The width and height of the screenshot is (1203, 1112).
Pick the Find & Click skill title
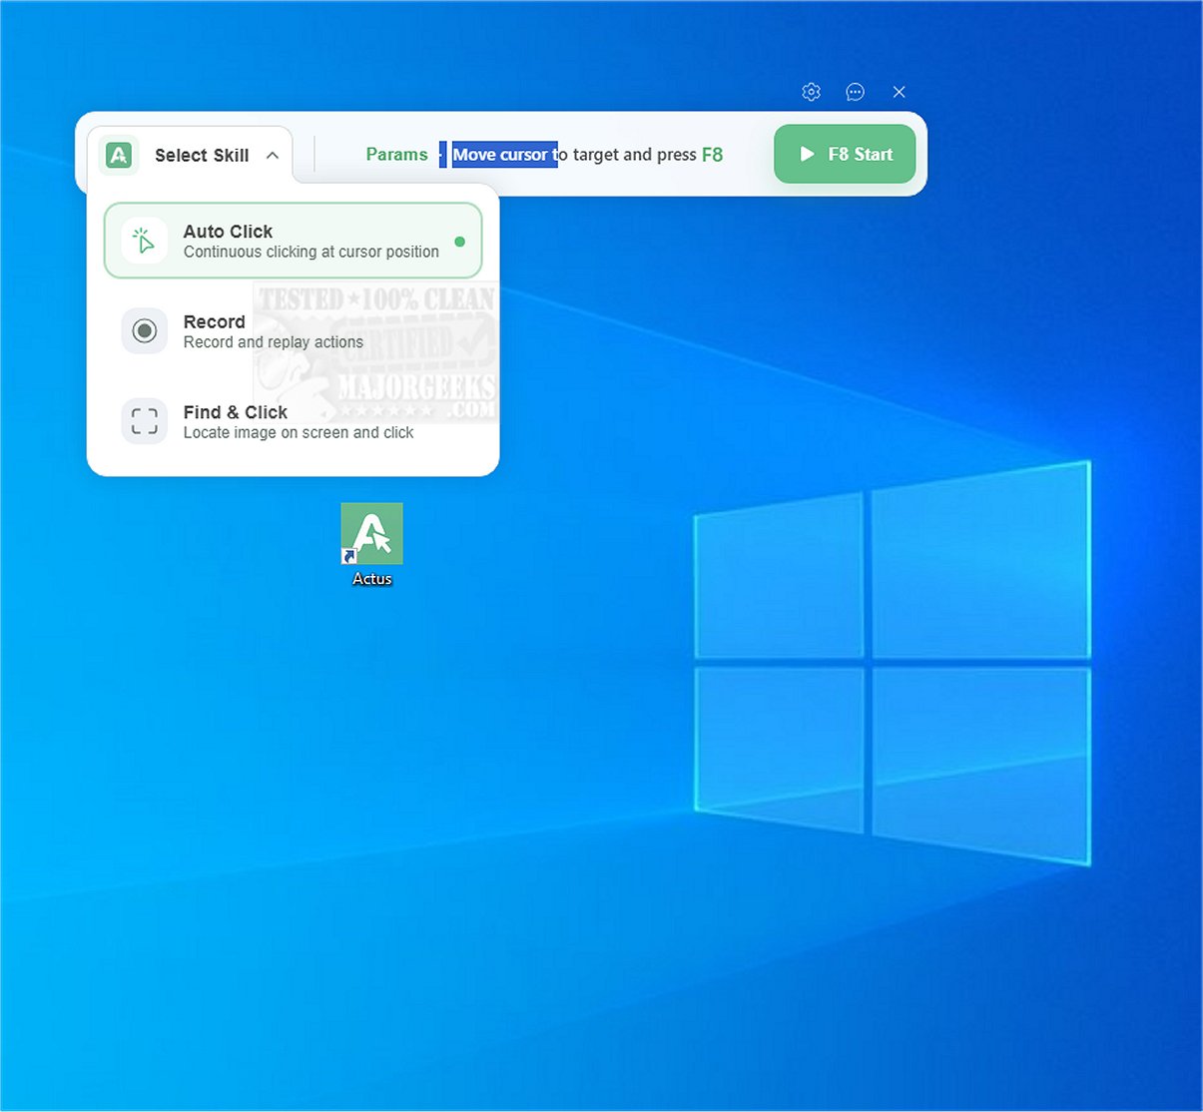click(235, 412)
